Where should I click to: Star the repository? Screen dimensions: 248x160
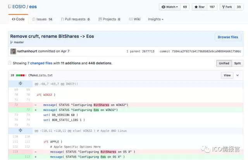click(200, 7)
